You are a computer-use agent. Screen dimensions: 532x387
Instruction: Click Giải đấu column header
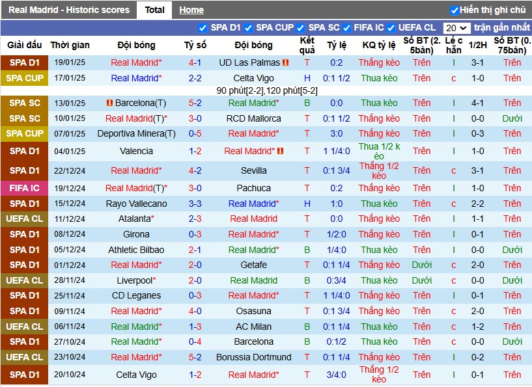tap(25, 45)
